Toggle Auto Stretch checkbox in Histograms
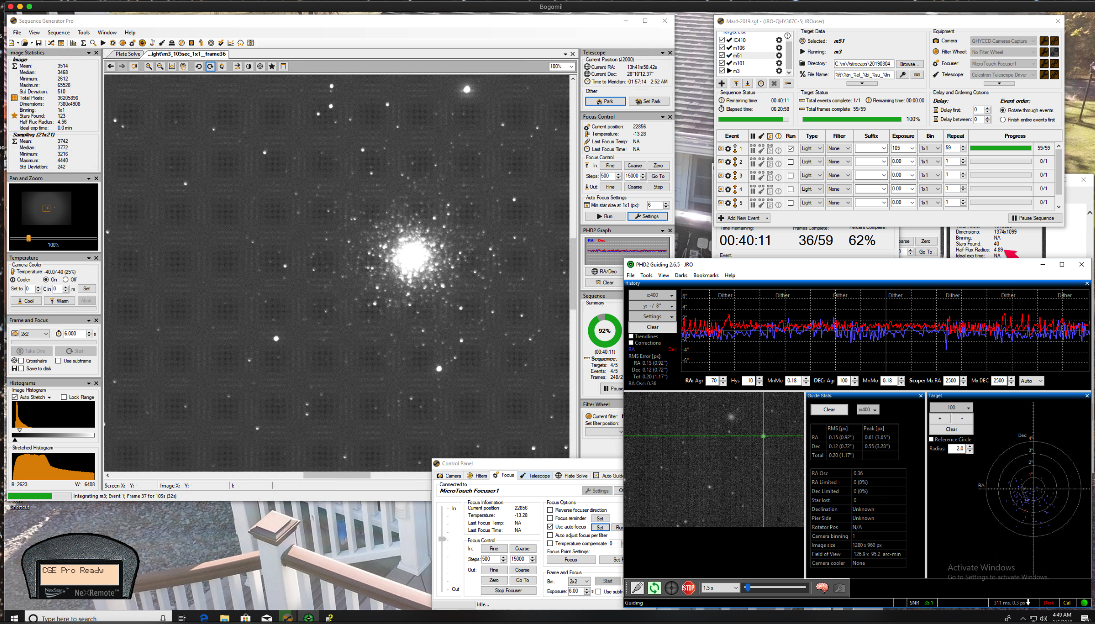 coord(15,397)
